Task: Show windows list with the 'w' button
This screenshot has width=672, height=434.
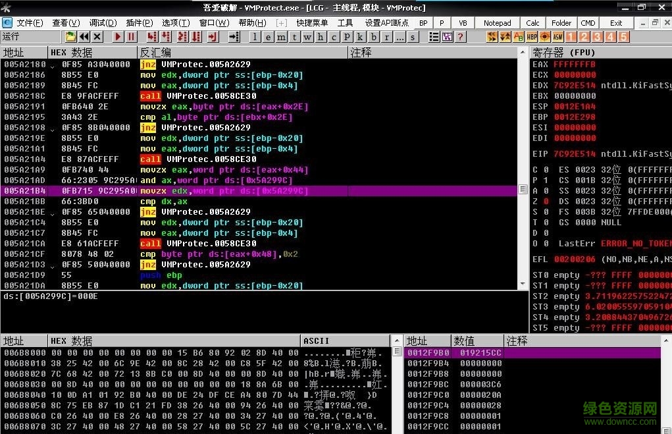Action: pos(307,37)
